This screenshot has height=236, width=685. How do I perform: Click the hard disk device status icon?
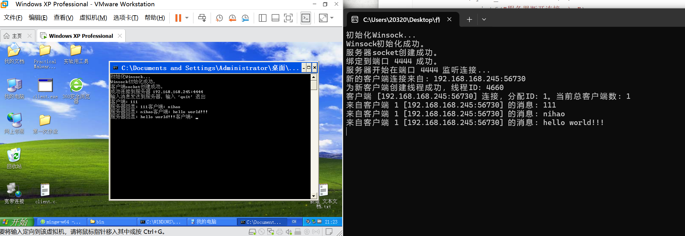[252, 232]
